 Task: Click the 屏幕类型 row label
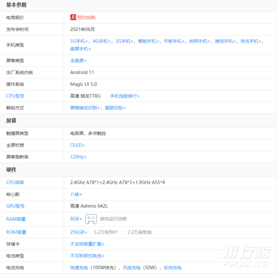point(15,60)
